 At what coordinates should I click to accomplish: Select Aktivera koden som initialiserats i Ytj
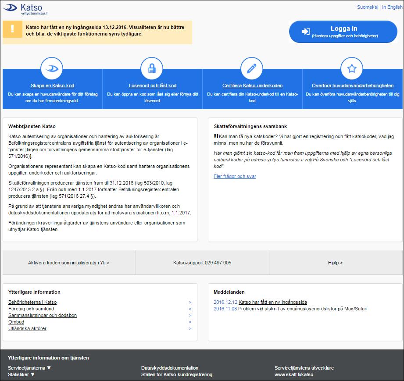point(69,263)
